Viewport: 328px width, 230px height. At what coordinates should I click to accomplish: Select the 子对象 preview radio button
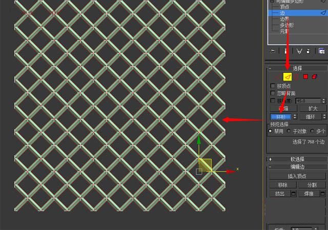pos(289,131)
